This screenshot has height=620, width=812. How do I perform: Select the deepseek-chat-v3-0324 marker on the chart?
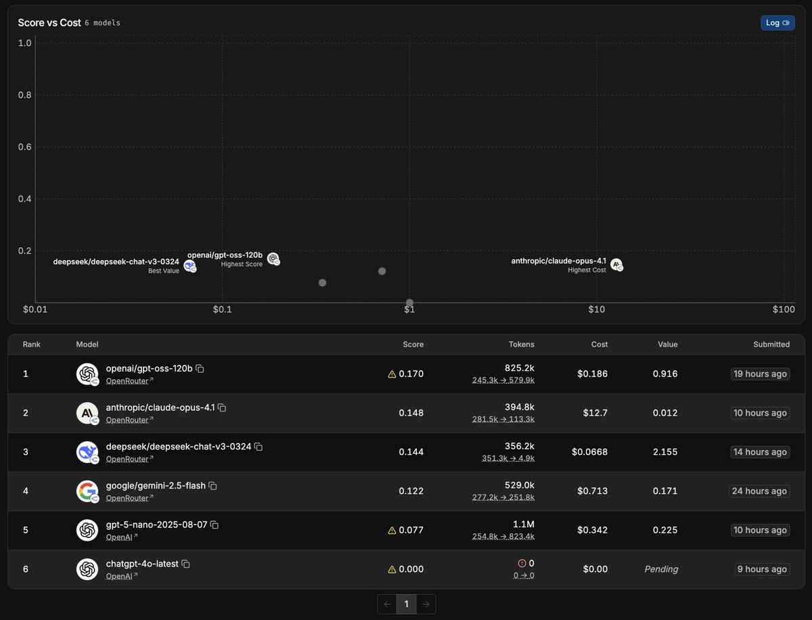tap(189, 265)
